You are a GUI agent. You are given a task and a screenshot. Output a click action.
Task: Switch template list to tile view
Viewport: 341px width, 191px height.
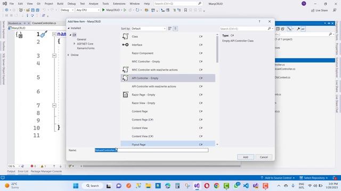(170, 28)
